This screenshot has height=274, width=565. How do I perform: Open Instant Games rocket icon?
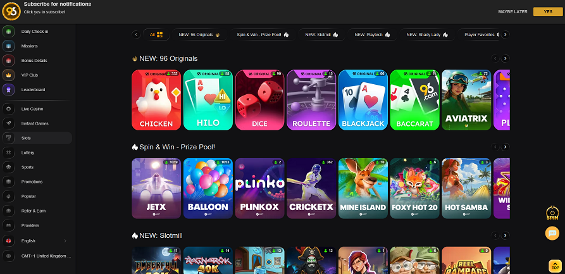(8, 123)
